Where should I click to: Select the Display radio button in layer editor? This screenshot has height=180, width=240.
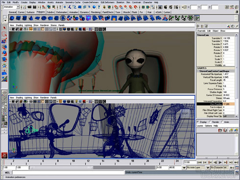pos(198,122)
